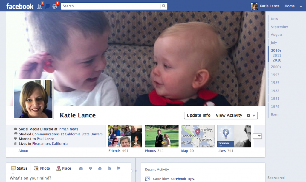306x182 pixels.
Task: Select the apple health life event icon
Action: point(109,168)
